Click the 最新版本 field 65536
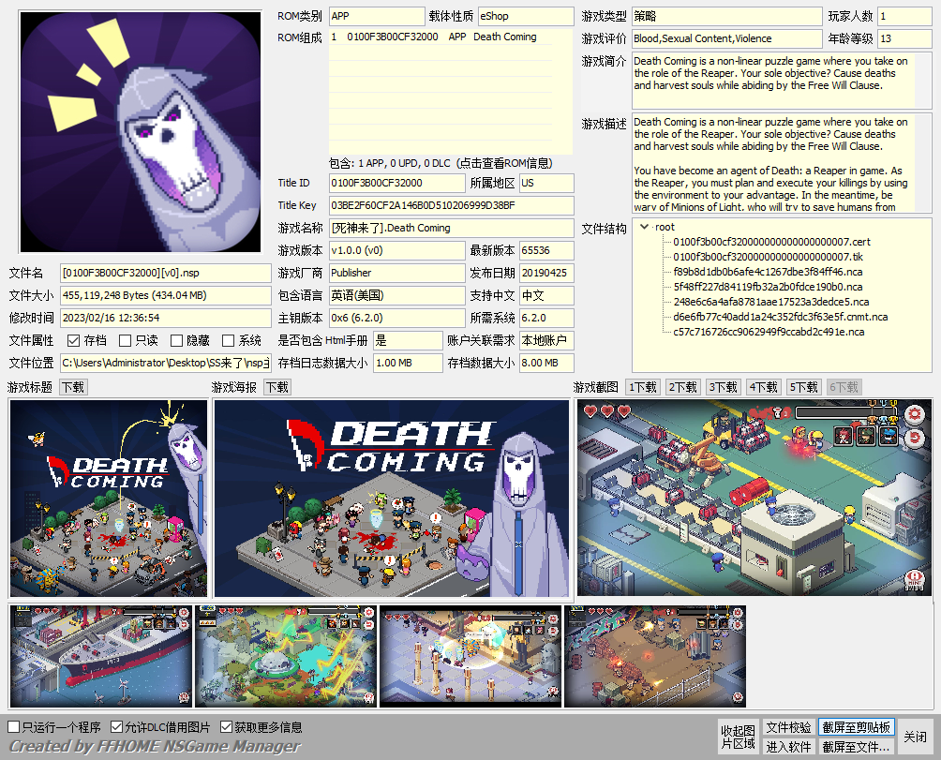Screen dimensions: 941x760 [546, 250]
